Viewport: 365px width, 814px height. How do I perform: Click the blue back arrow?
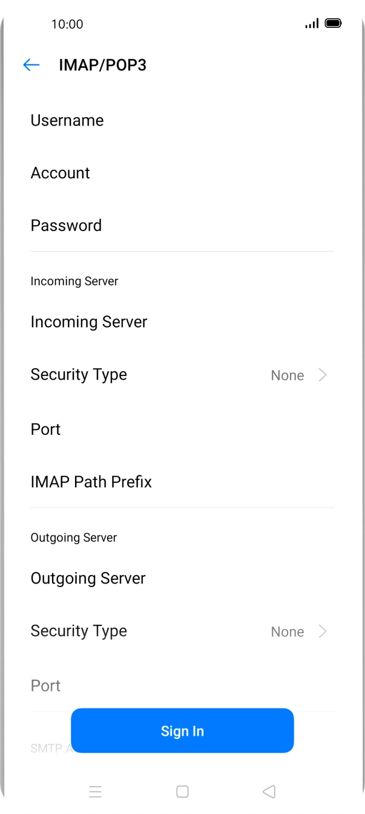pyautogui.click(x=31, y=65)
